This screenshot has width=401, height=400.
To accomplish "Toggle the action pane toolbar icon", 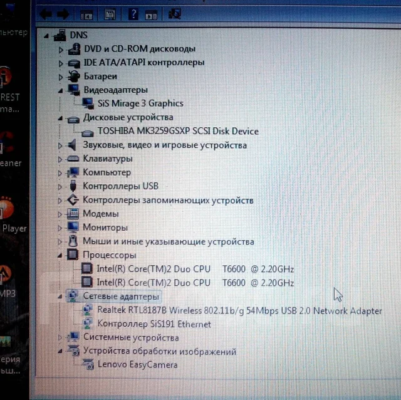I will tap(151, 16).
